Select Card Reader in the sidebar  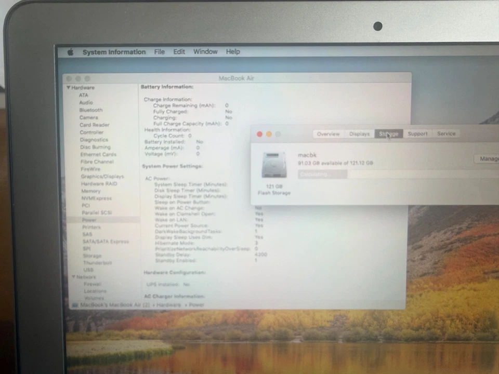[x=94, y=125]
